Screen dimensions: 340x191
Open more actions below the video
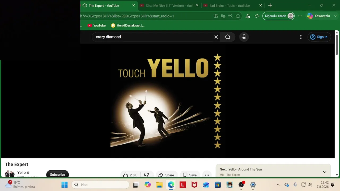(207, 175)
